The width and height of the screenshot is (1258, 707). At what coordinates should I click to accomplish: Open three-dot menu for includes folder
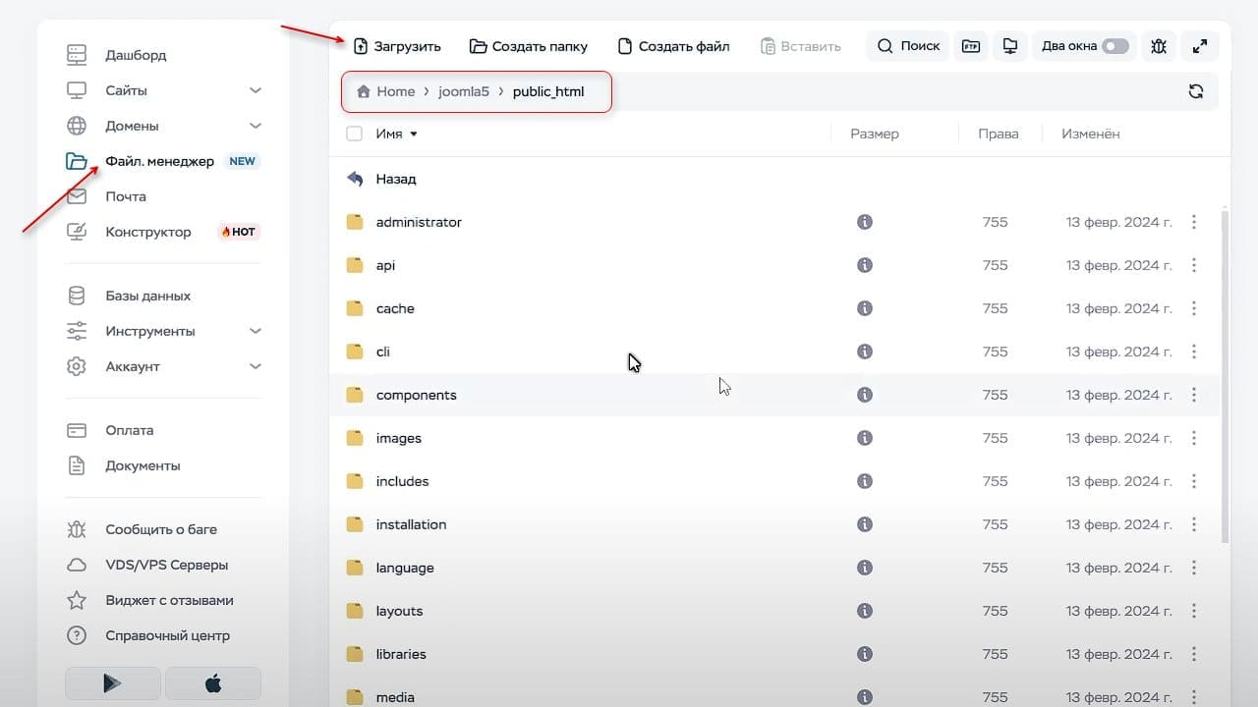tap(1194, 481)
